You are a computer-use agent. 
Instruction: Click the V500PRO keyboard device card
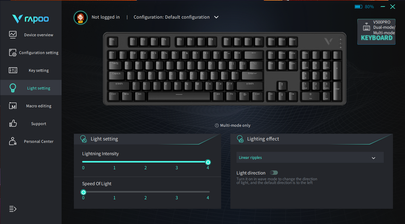tap(376, 31)
